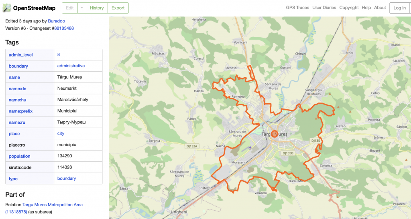This screenshot has width=411, height=219.
Task: Open the OpenStreetMap home title link
Action: pos(34,8)
